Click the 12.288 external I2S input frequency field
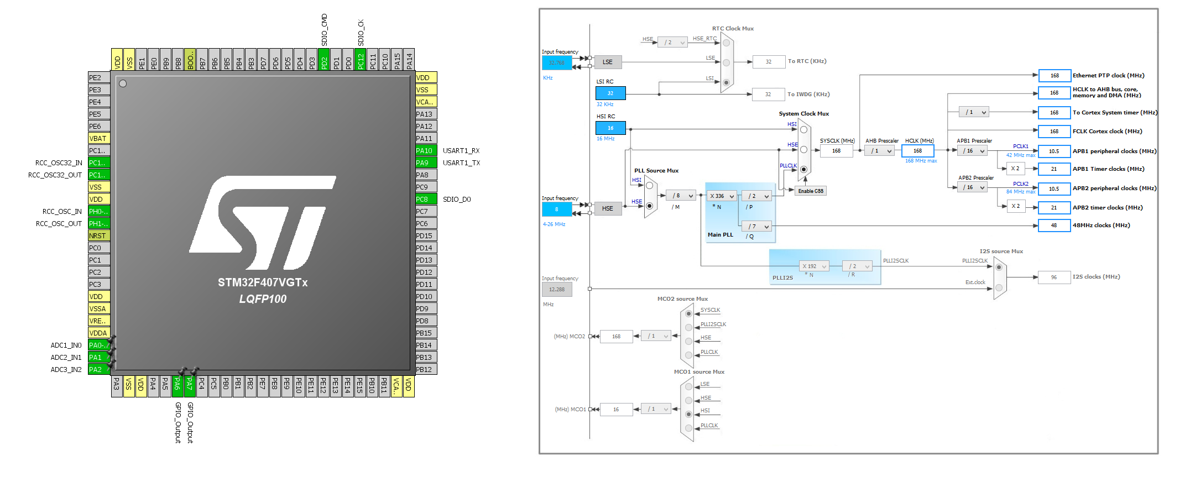Image resolution: width=1190 pixels, height=482 pixels. (557, 289)
